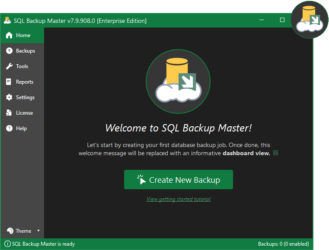
Task: Switch to the Reports section label
Action: pos(25,82)
